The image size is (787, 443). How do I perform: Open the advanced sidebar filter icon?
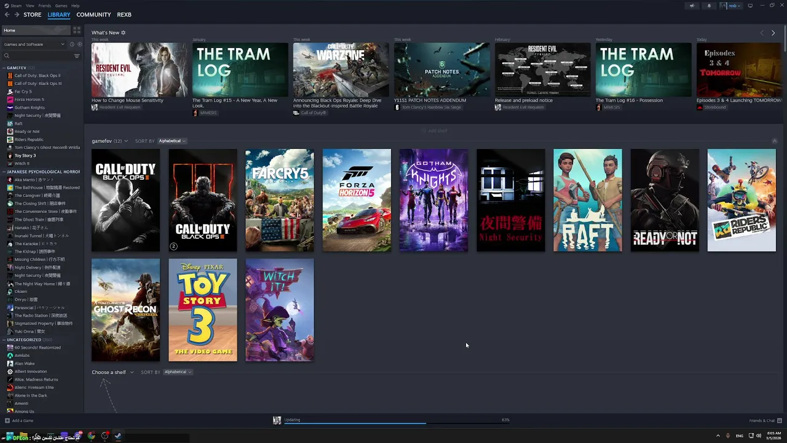(77, 56)
